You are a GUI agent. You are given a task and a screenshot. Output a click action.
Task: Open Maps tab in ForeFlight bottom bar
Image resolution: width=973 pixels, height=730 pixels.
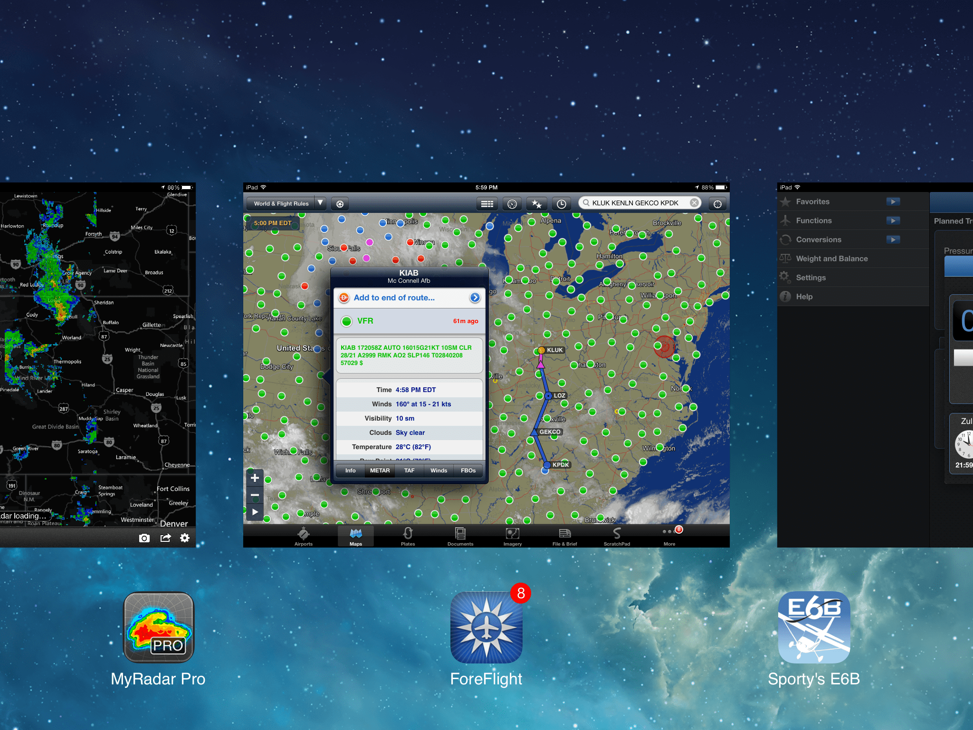point(356,537)
